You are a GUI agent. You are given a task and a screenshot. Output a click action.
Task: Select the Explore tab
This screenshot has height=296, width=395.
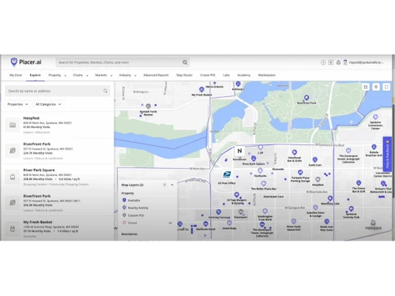(35, 75)
